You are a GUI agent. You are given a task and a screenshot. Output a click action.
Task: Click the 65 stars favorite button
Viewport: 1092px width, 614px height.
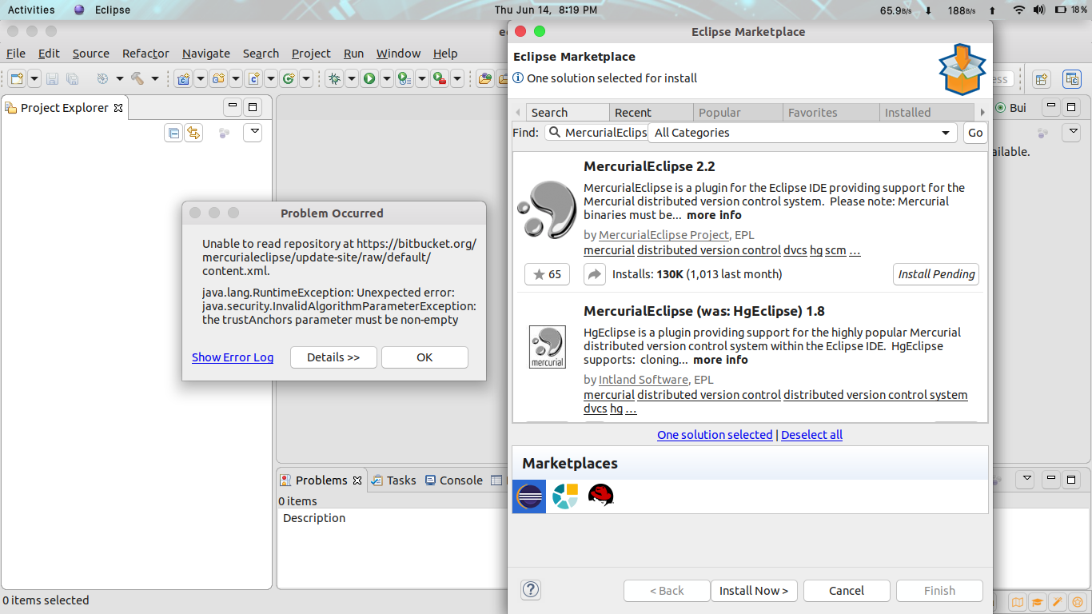pyautogui.click(x=547, y=274)
